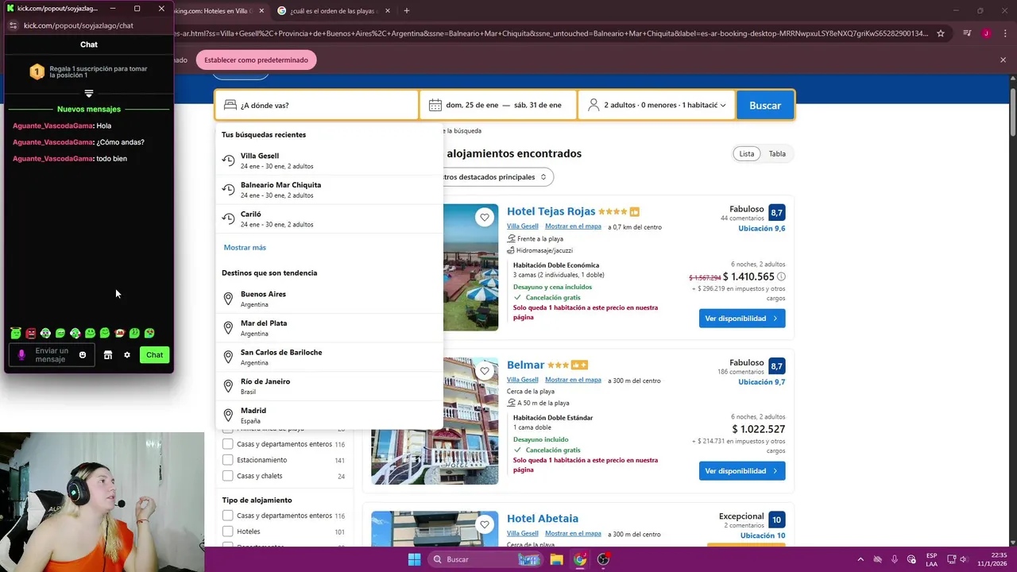Screen dimensions: 1017x572
Task: Bookmark this page with star icon
Action: point(941,33)
